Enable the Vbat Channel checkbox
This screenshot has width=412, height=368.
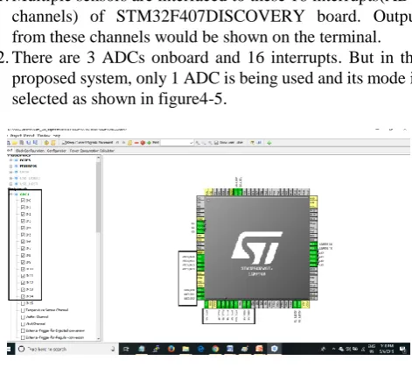pyautogui.click(x=23, y=324)
